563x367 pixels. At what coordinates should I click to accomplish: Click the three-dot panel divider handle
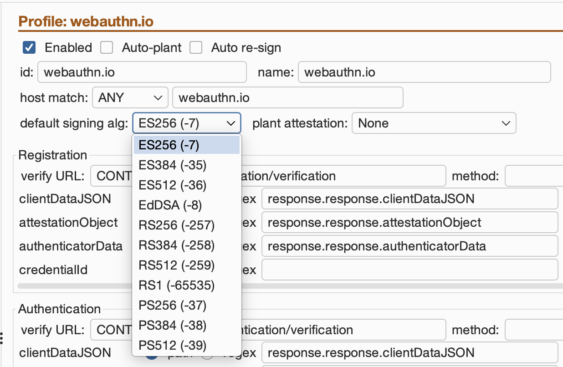(2, 338)
